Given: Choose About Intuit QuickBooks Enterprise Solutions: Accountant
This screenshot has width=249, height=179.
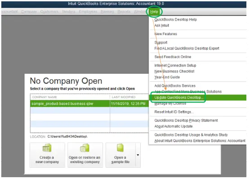Looking at the screenshot, I should pos(200,141).
